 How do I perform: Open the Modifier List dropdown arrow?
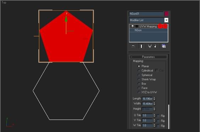pyautogui.click(x=166, y=20)
